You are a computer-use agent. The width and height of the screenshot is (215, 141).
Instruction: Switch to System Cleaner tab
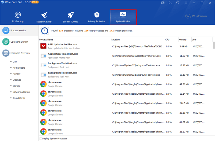(44, 17)
